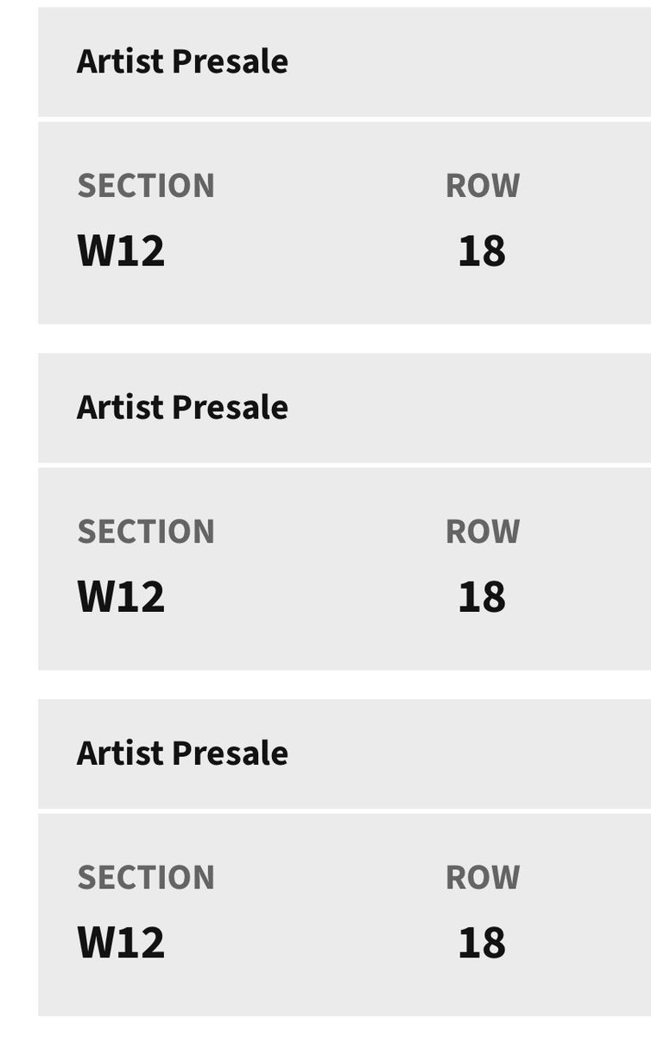651x1037 pixels.
Task: Tap the top ticket's Artist Presale header
Action: pos(344,61)
